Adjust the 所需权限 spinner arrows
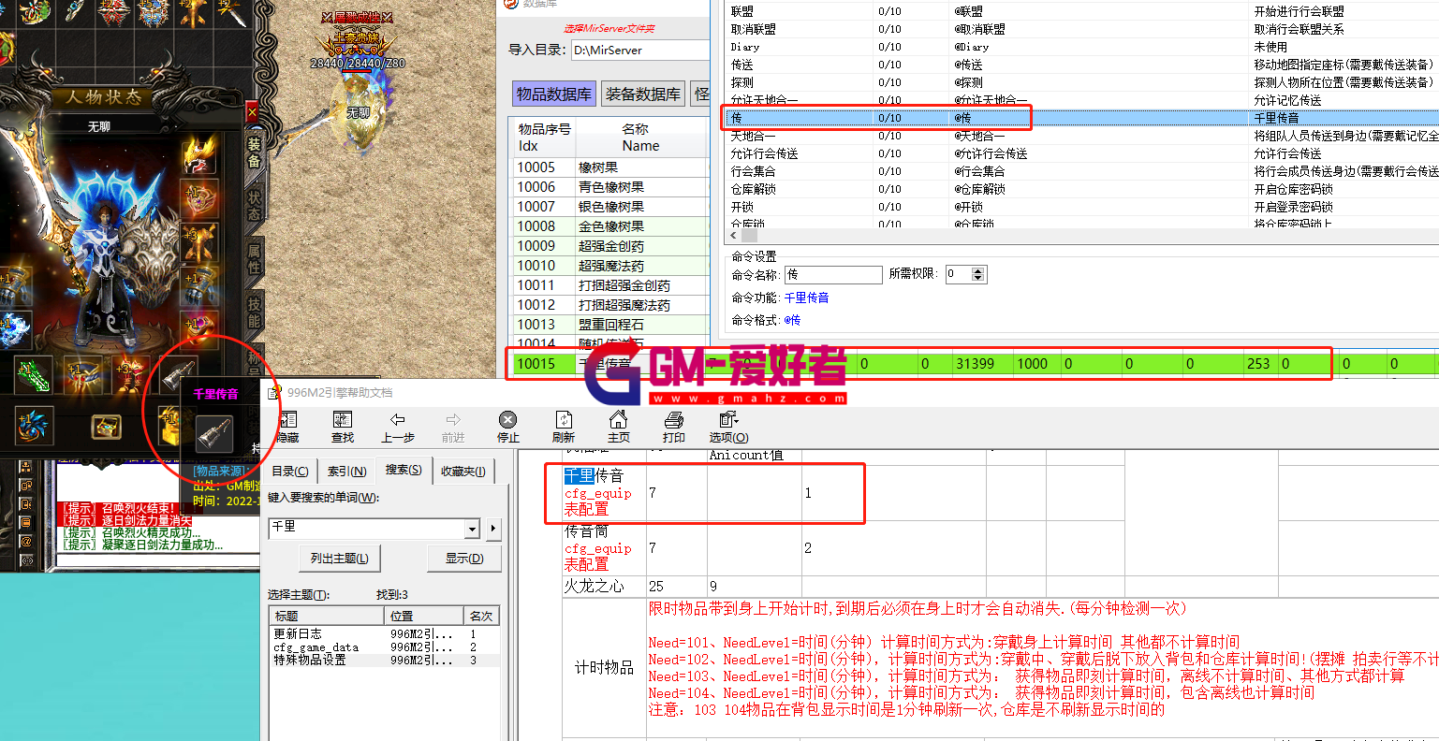The width and height of the screenshot is (1439, 741). click(978, 274)
